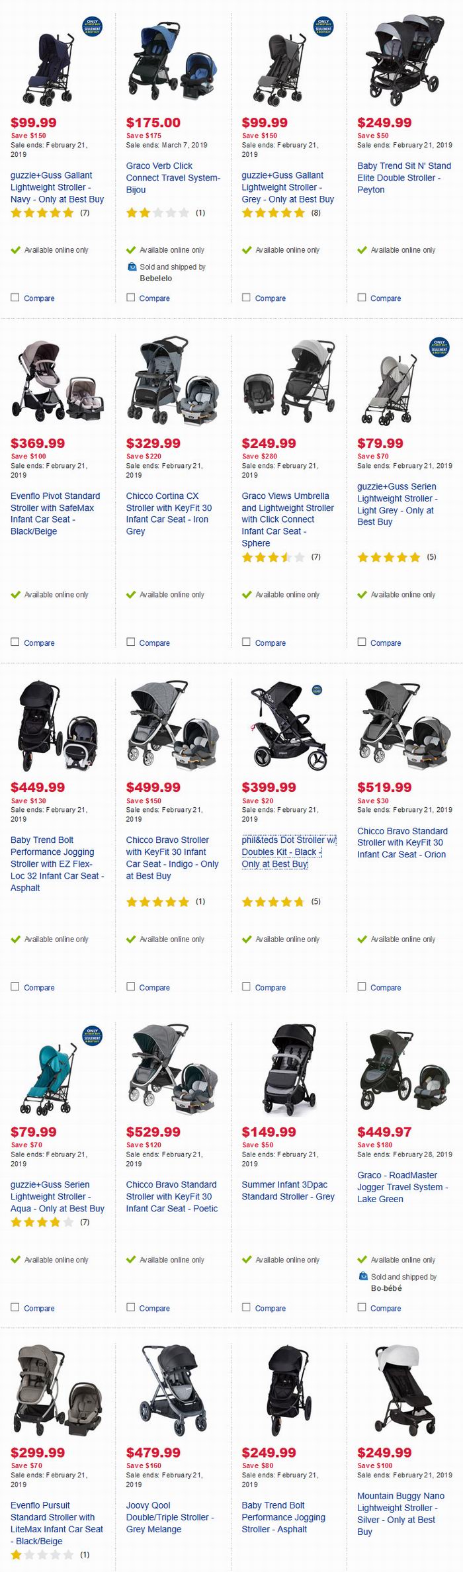
Task: Check Compare for guzzie+Guss Gallant Navy stroller
Action: (x=15, y=298)
